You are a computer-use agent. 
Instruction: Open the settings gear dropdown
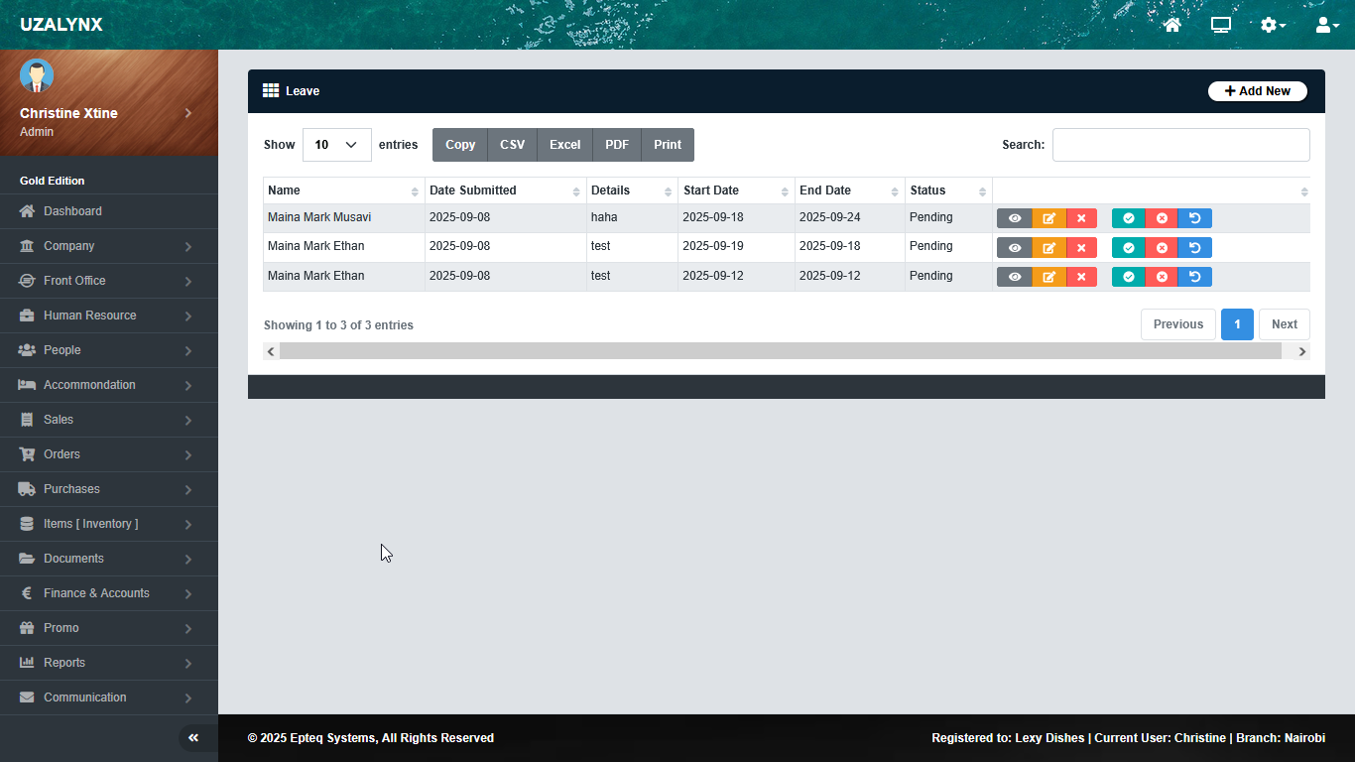[1273, 25]
